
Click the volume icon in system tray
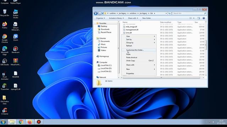tap(214, 122)
